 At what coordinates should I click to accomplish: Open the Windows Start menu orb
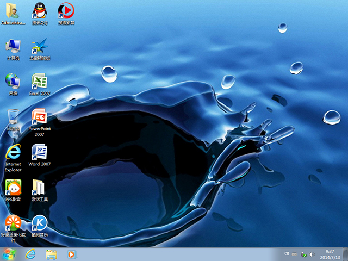click(x=9, y=254)
